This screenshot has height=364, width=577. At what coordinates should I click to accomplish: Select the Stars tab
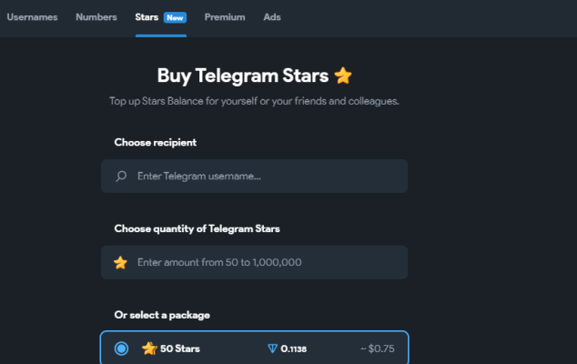point(147,17)
